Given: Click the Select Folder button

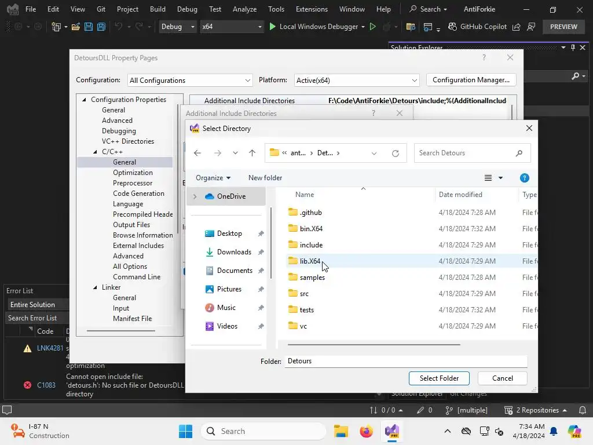Looking at the screenshot, I should tap(439, 378).
